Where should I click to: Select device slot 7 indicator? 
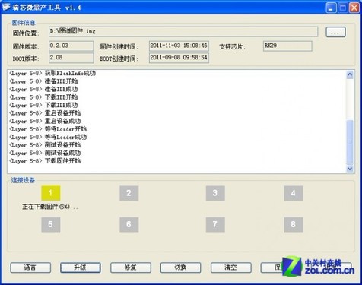215,224
